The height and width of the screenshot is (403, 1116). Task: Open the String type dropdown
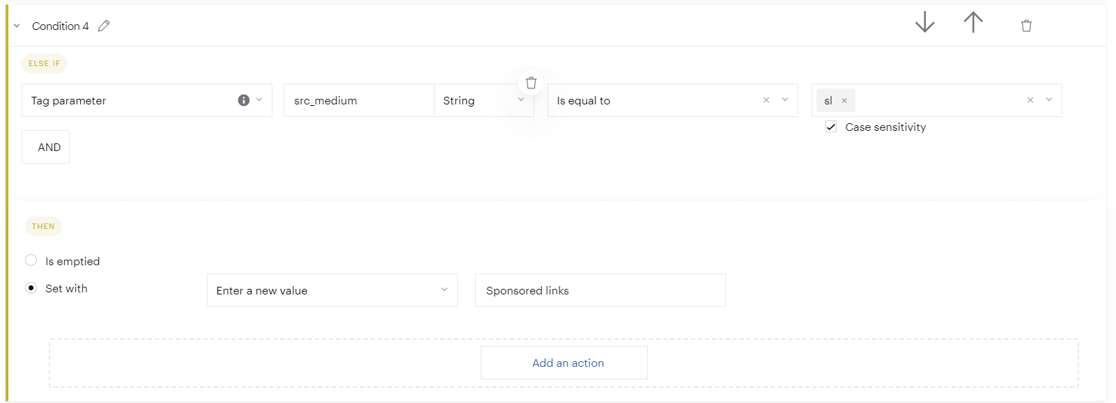521,100
